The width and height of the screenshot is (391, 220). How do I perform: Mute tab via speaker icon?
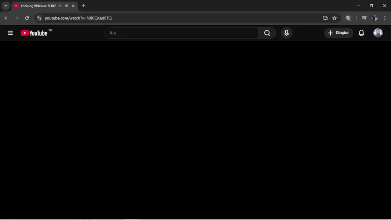pos(66,6)
